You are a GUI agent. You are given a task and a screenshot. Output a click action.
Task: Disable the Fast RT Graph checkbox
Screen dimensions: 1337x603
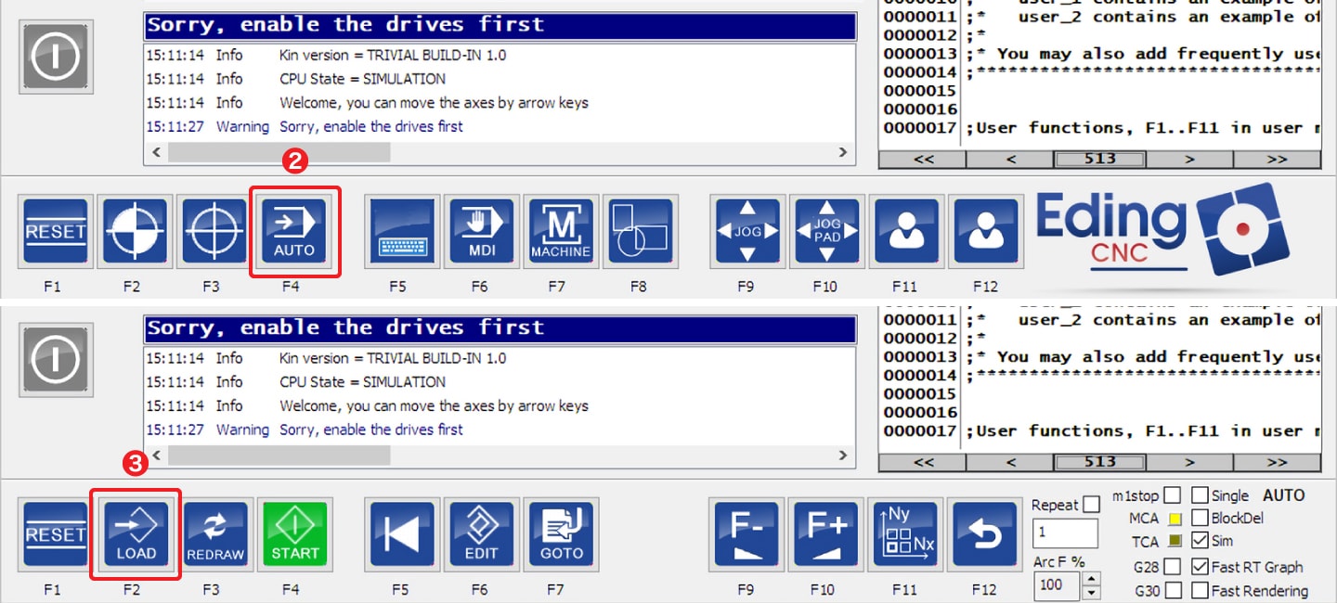(x=1200, y=567)
